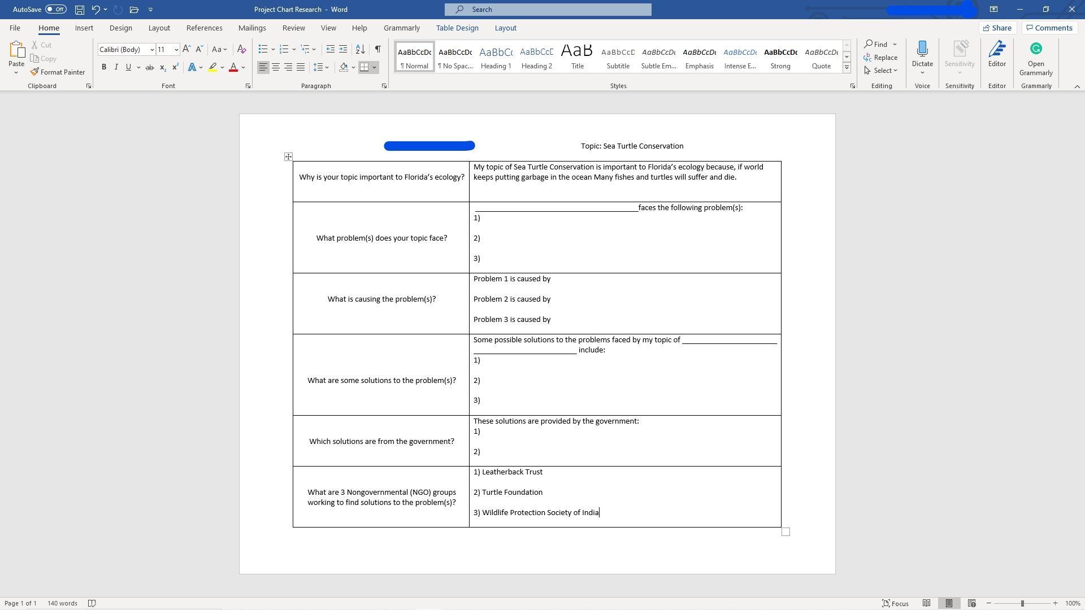This screenshot has width=1085, height=610.
Task: Switch to the Insert tab
Action: pos(84,28)
